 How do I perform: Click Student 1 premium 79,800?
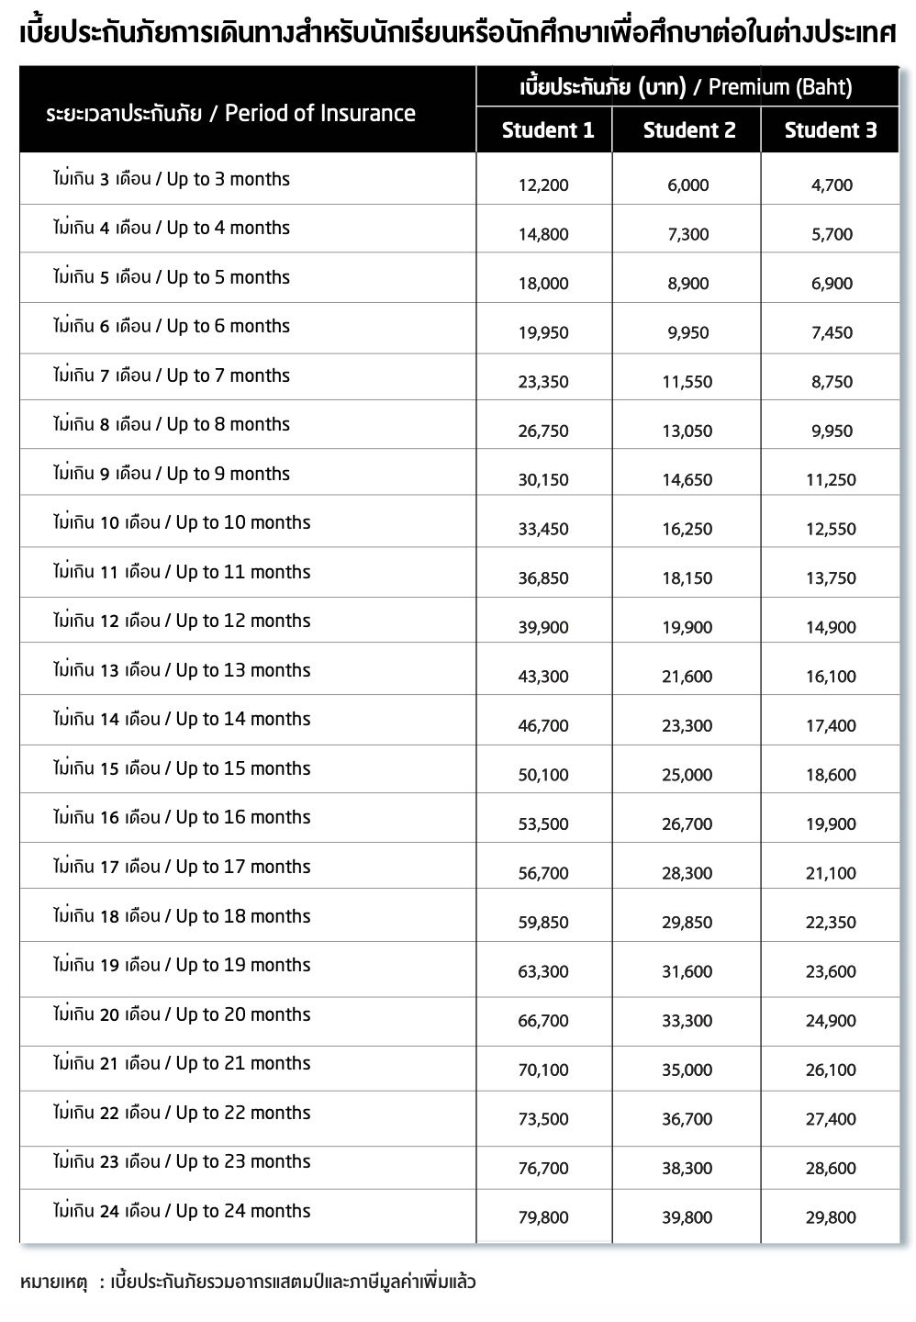pos(543,1217)
